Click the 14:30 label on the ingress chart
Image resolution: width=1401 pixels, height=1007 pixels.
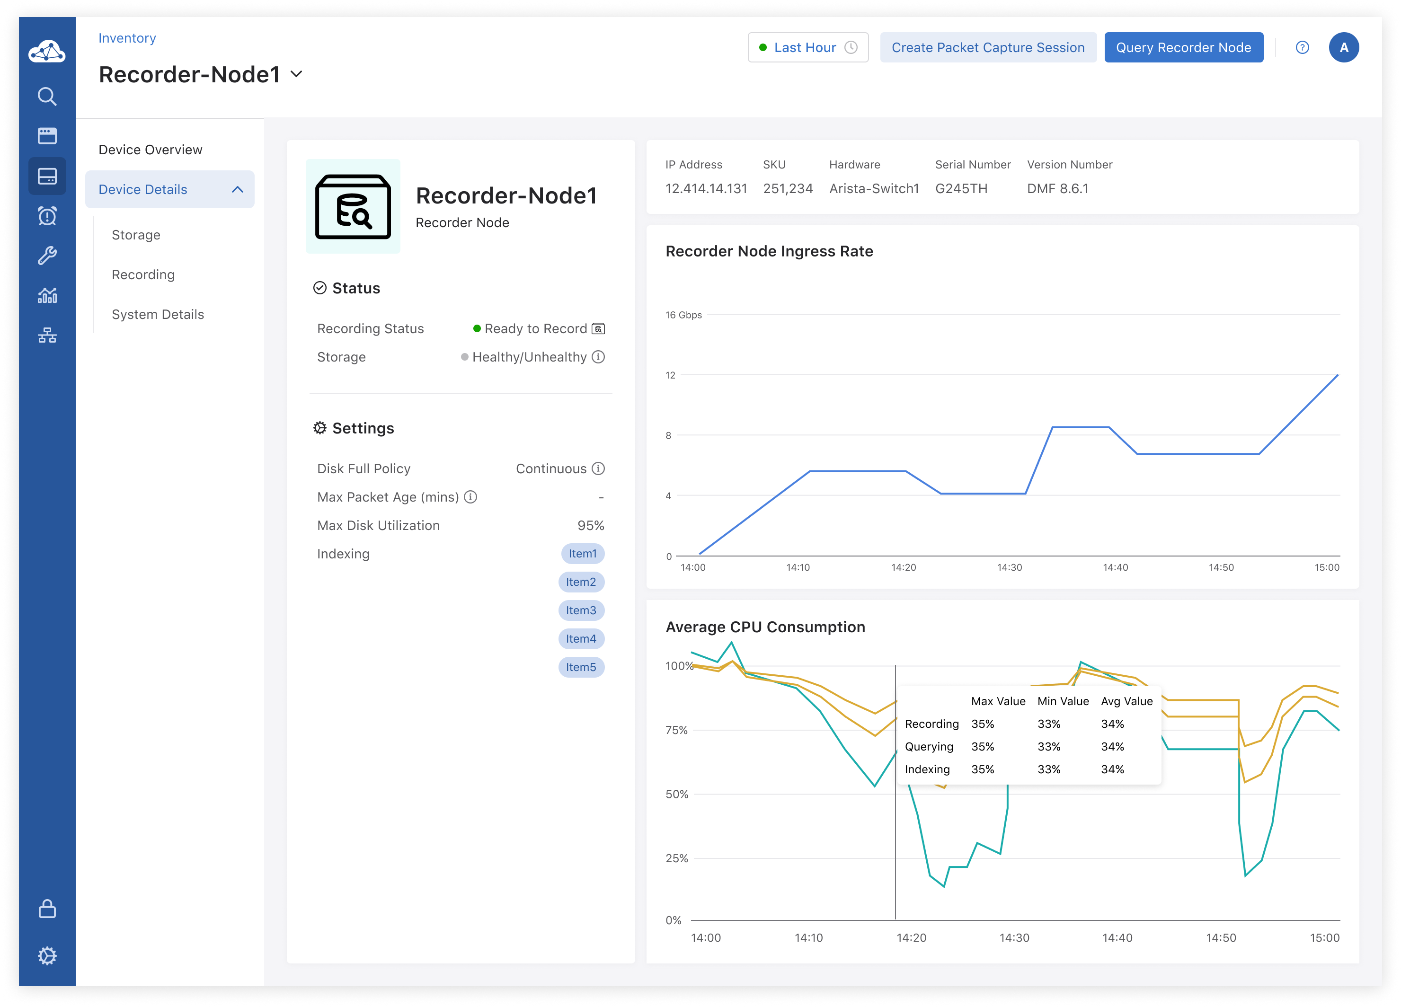pos(1010,567)
